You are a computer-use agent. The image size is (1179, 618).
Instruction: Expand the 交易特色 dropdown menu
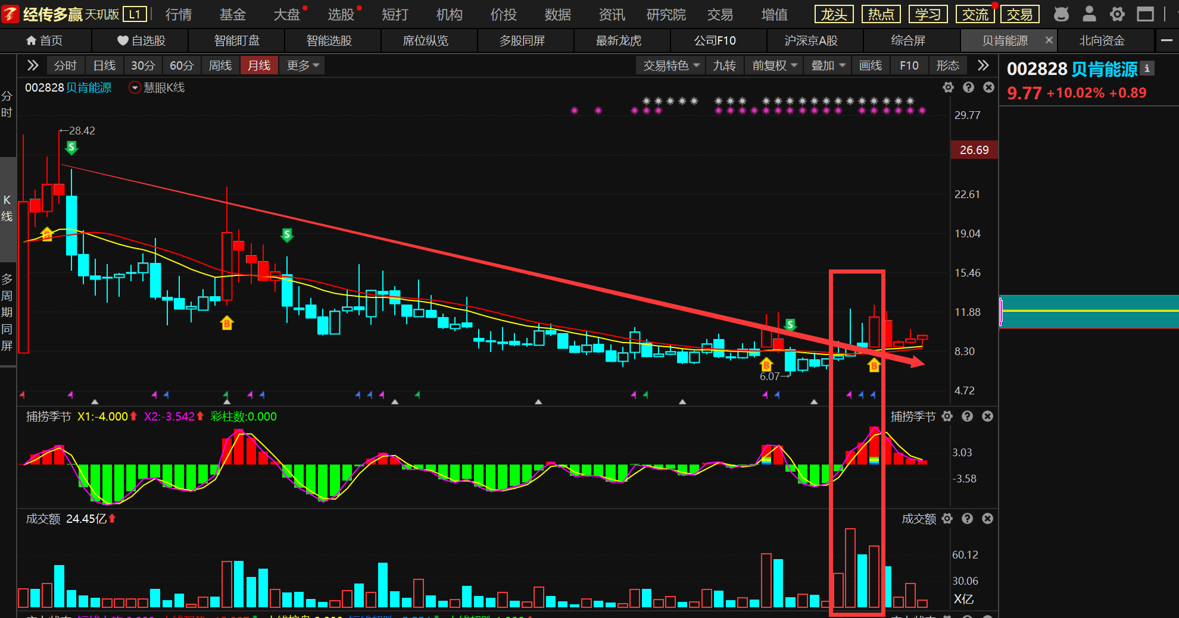[671, 65]
